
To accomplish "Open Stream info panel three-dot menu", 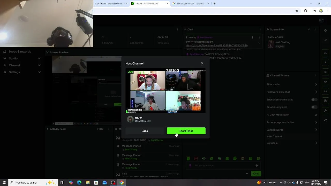I will click(315, 29).
